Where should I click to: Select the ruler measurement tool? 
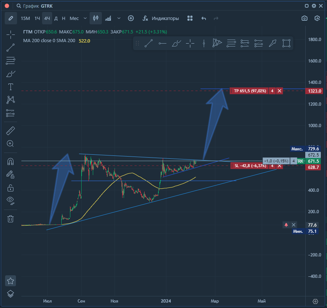(x=11, y=131)
